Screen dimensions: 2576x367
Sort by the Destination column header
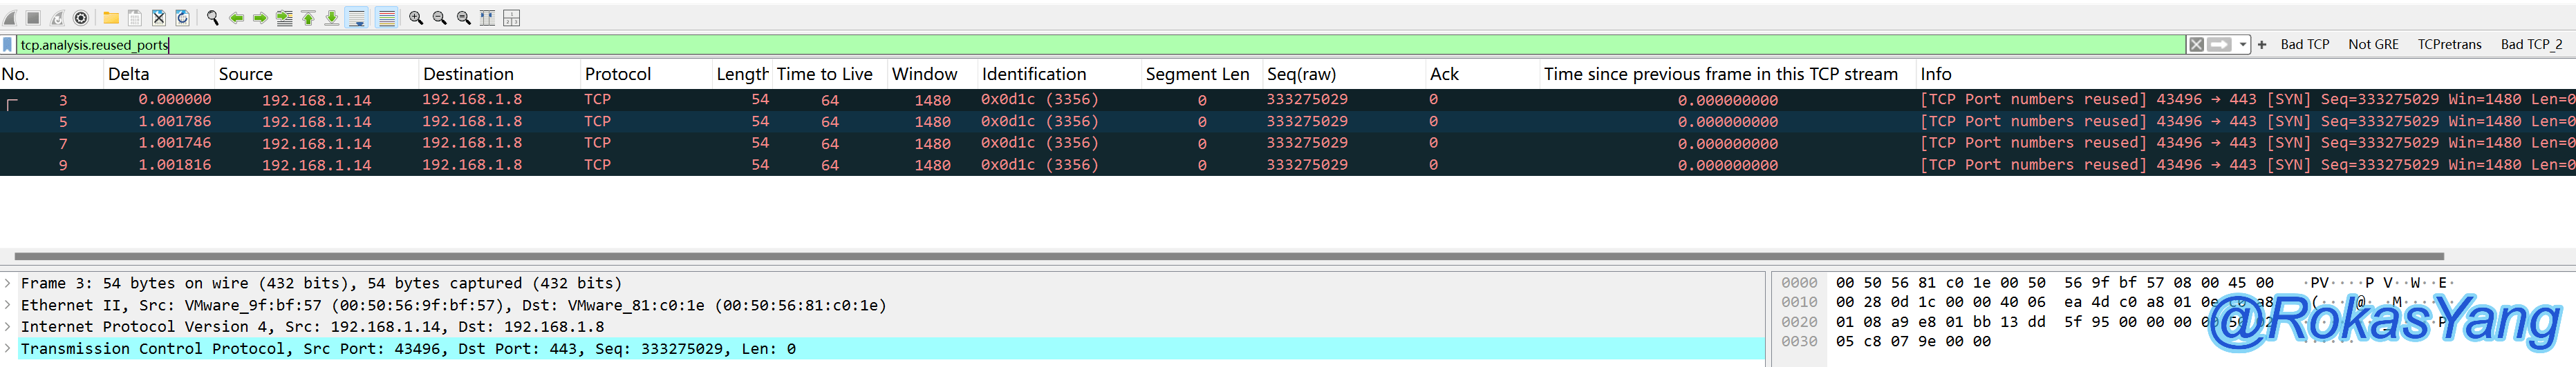[468, 74]
